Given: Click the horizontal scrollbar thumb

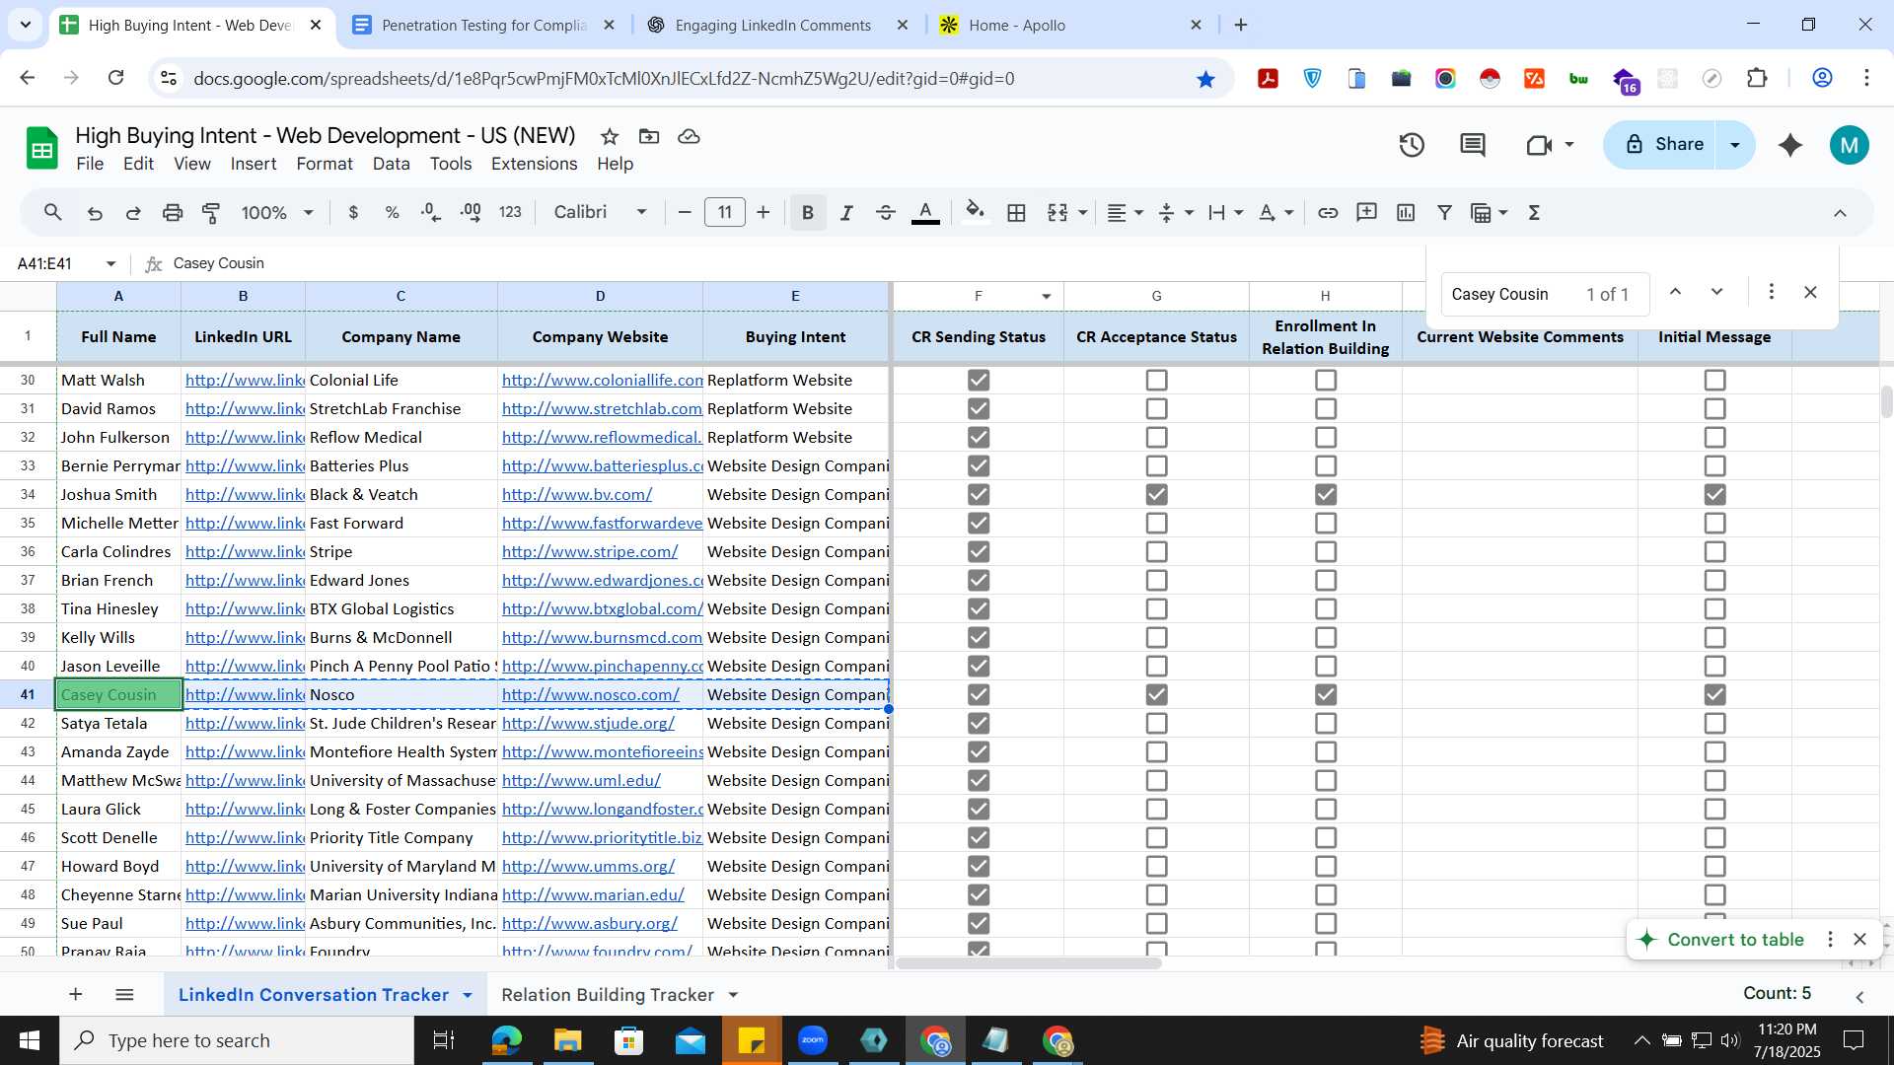Looking at the screenshot, I should (x=1028, y=962).
